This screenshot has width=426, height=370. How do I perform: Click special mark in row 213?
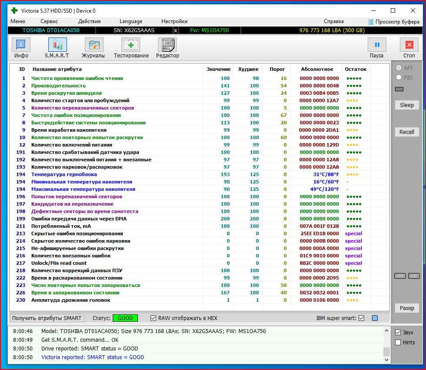(x=353, y=233)
